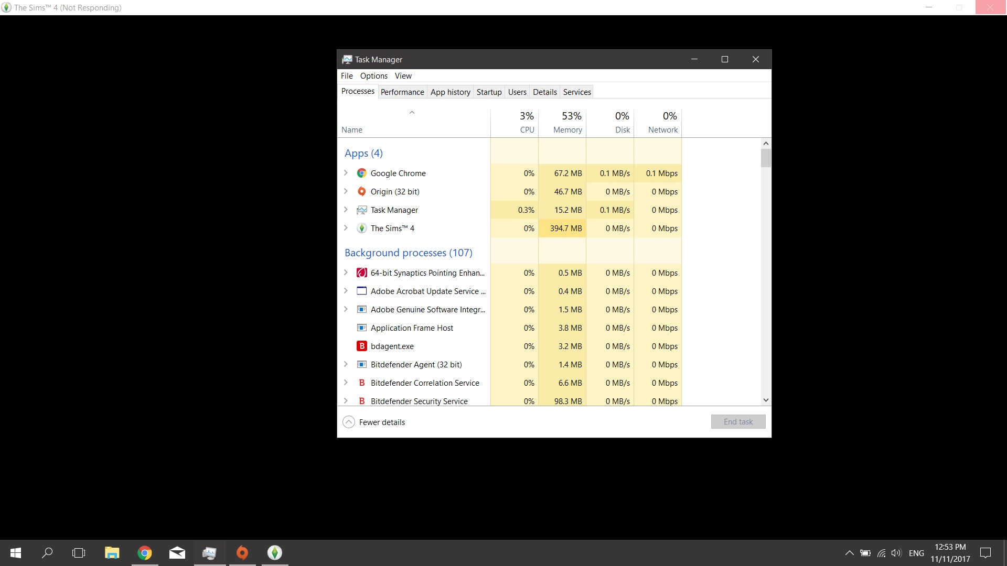Expand the Google Chrome process group

point(346,173)
